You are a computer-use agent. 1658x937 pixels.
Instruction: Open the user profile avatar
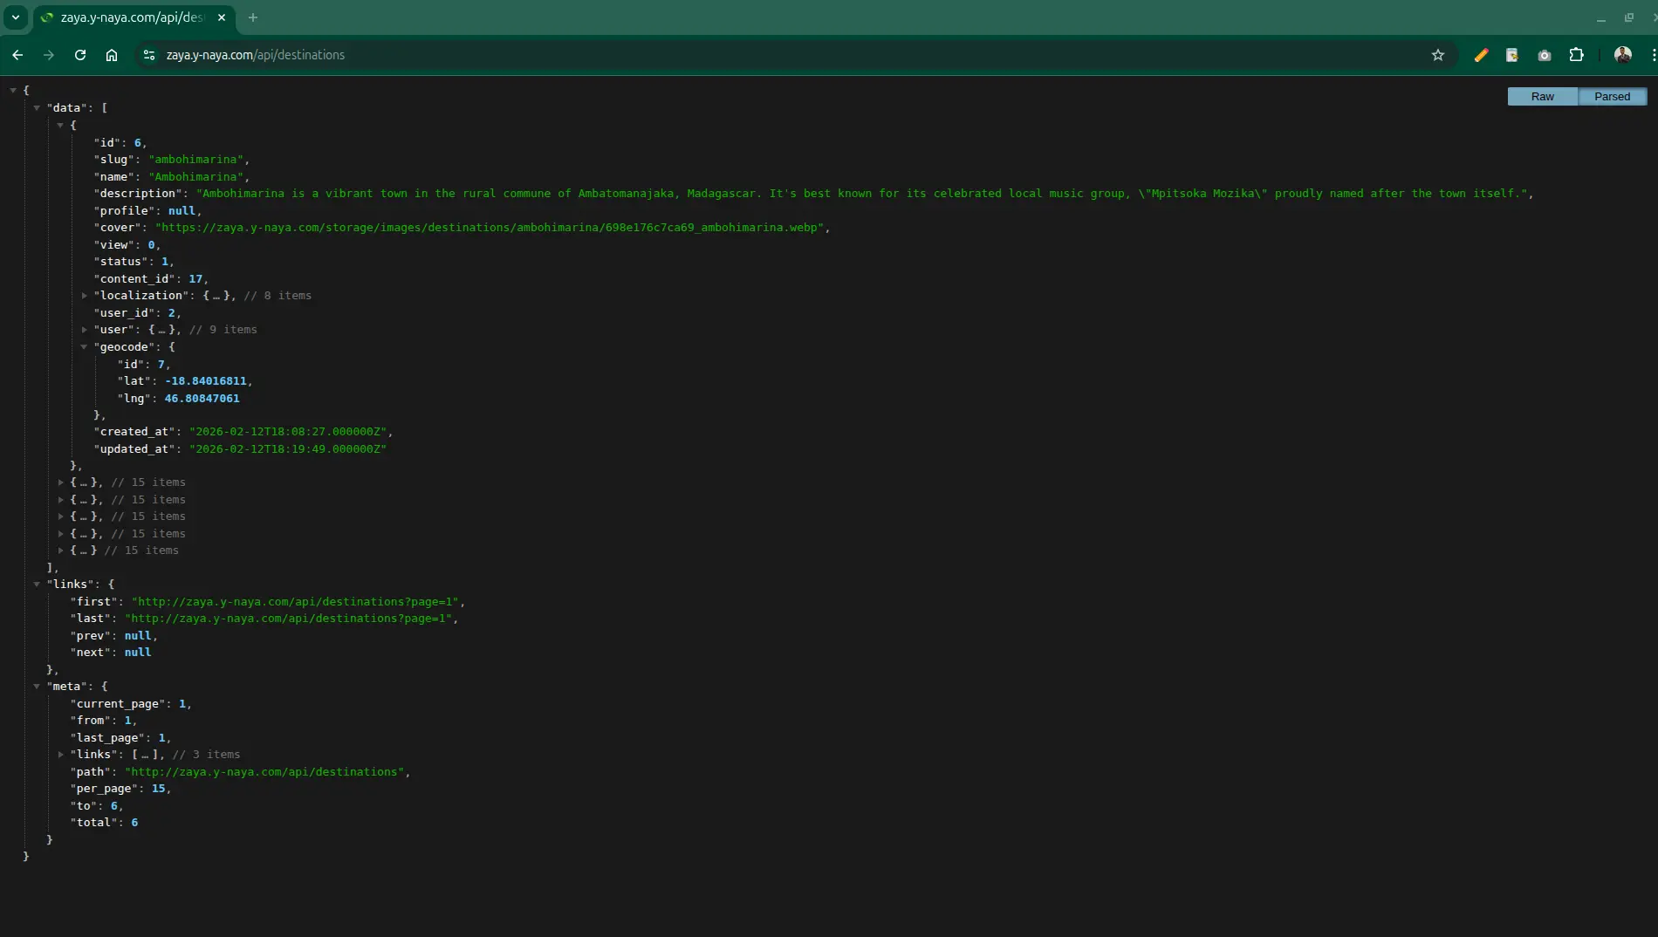click(1623, 55)
